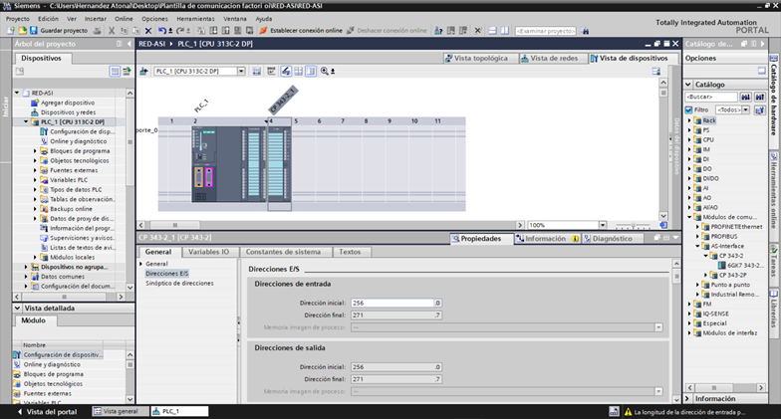Viewport: 781px width, 419px height.
Task: Expand Variables PLC in project tree
Action: point(35,180)
